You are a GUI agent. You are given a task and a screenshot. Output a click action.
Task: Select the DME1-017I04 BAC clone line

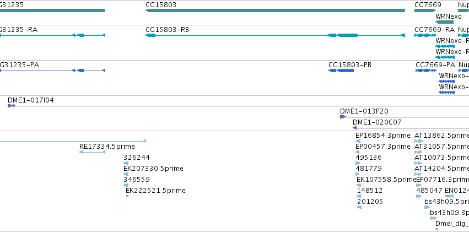point(239,106)
